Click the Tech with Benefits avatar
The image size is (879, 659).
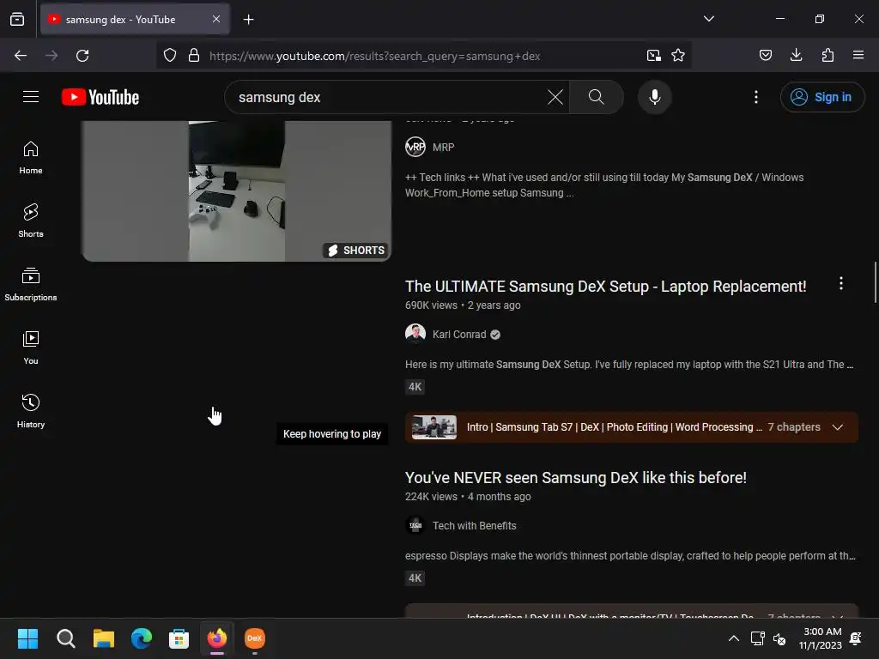pos(415,526)
